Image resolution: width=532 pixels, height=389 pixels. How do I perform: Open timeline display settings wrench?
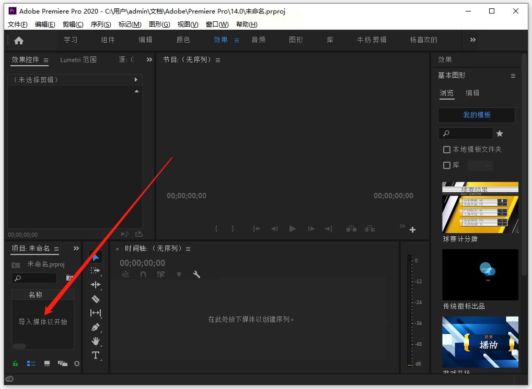[x=196, y=274]
